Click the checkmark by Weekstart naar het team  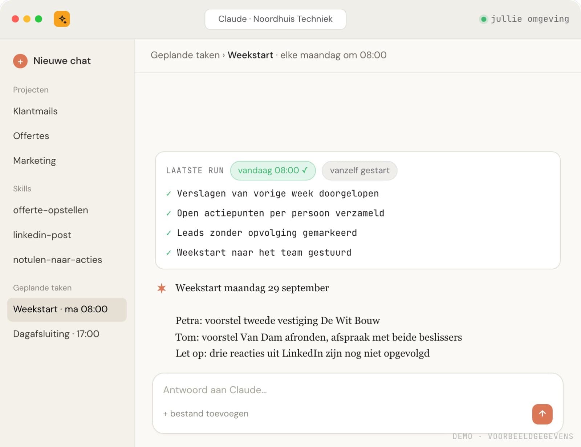coord(168,253)
